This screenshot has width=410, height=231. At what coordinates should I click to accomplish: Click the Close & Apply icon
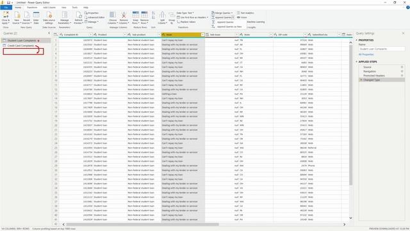tap(6, 15)
